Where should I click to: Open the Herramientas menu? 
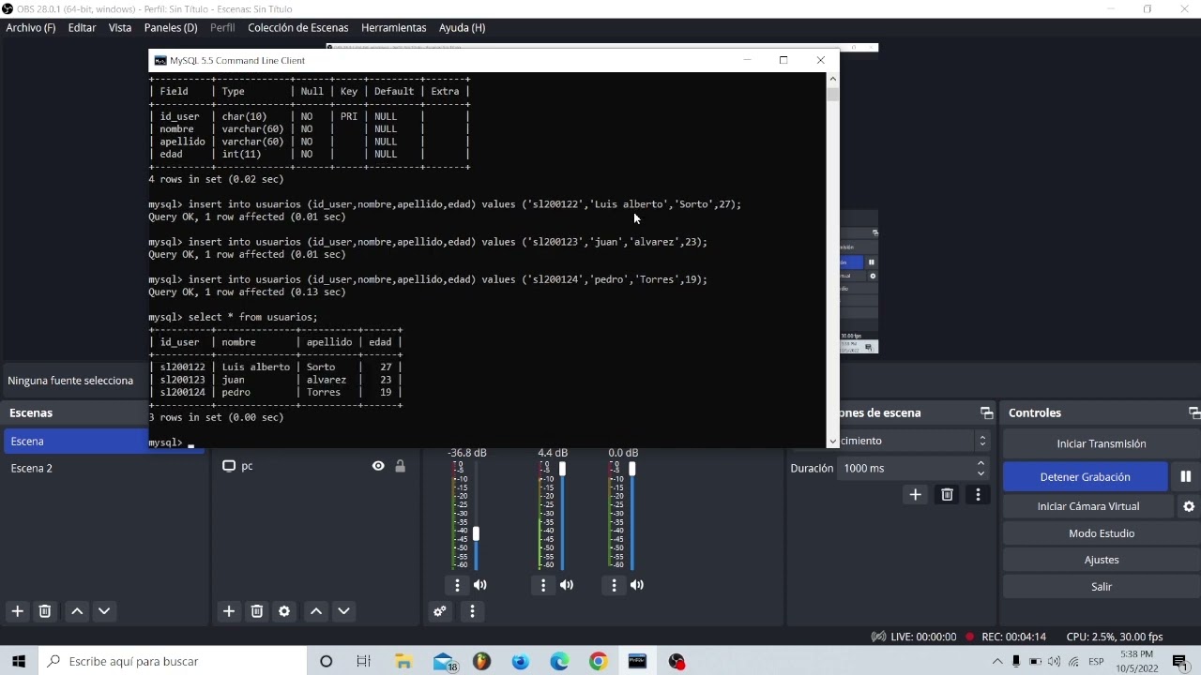pos(393,27)
